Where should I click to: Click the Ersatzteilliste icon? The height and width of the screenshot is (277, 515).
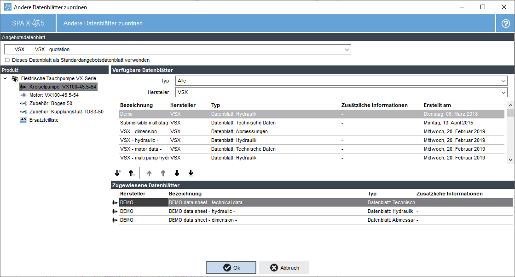tap(23, 120)
